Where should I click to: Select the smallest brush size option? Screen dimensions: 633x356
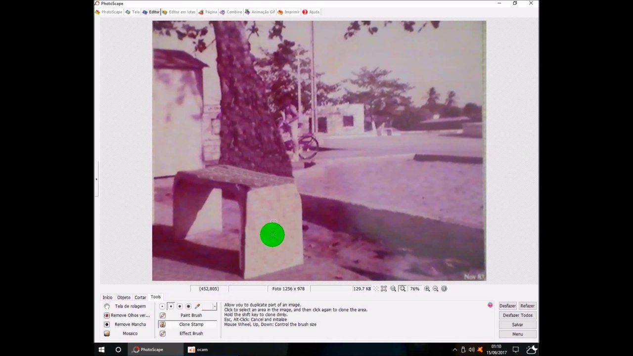point(162,307)
